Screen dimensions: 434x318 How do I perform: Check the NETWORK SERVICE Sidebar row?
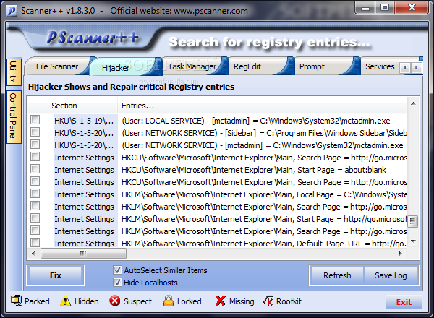coord(35,132)
